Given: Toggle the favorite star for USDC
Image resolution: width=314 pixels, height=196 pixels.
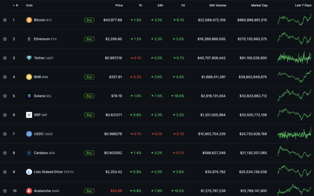Looking at the screenshot, I should (5, 134).
